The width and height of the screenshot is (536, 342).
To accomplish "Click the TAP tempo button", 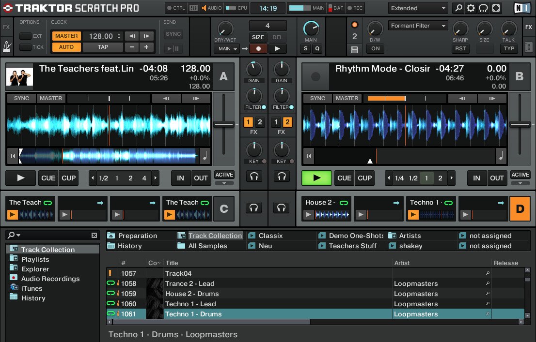I will (x=103, y=47).
